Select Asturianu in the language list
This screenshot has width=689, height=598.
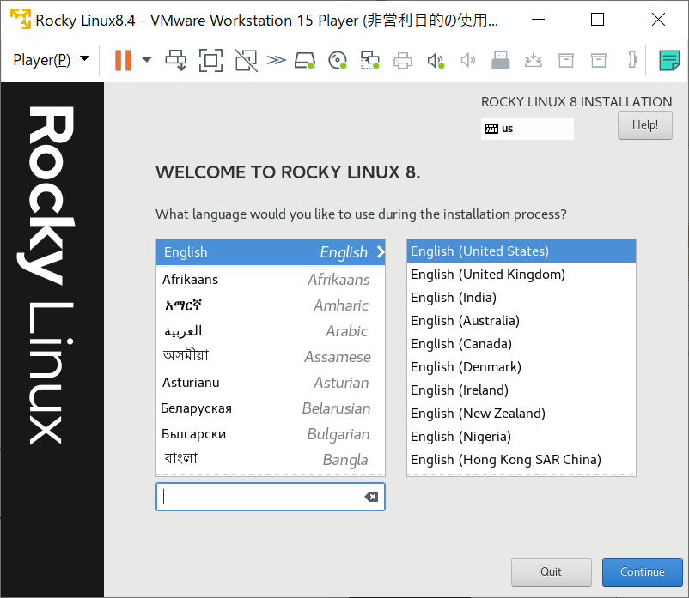[x=271, y=383]
